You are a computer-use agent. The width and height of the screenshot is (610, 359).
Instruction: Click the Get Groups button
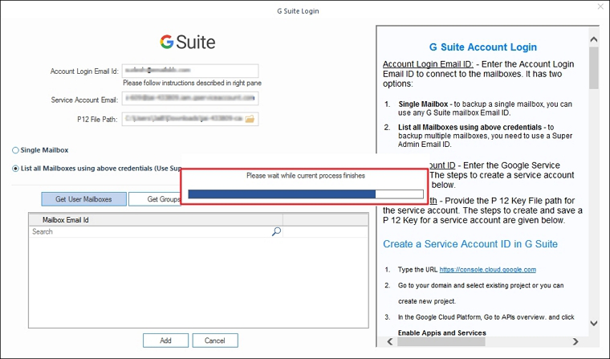pyautogui.click(x=155, y=199)
